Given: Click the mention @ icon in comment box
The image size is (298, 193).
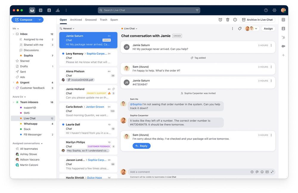Looking at the screenshot, I should [x=257, y=172].
